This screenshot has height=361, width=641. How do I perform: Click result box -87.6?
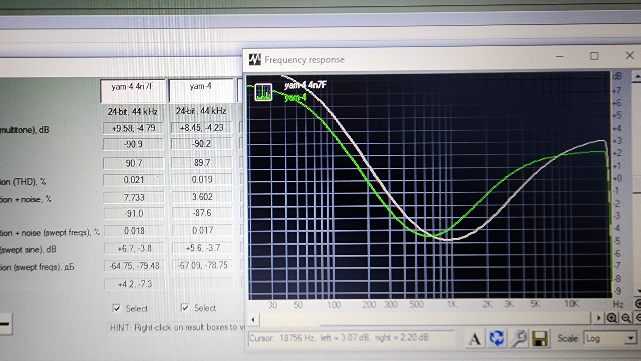(x=202, y=213)
